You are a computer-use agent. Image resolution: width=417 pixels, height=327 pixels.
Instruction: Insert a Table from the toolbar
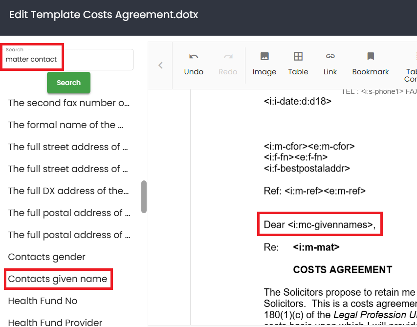[298, 57]
